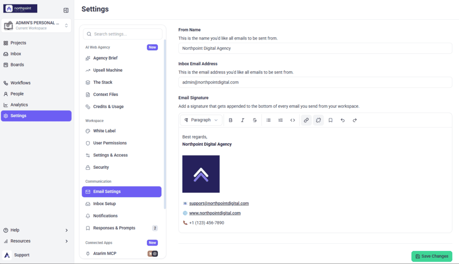Open Support at sidebar bottom

point(22,255)
